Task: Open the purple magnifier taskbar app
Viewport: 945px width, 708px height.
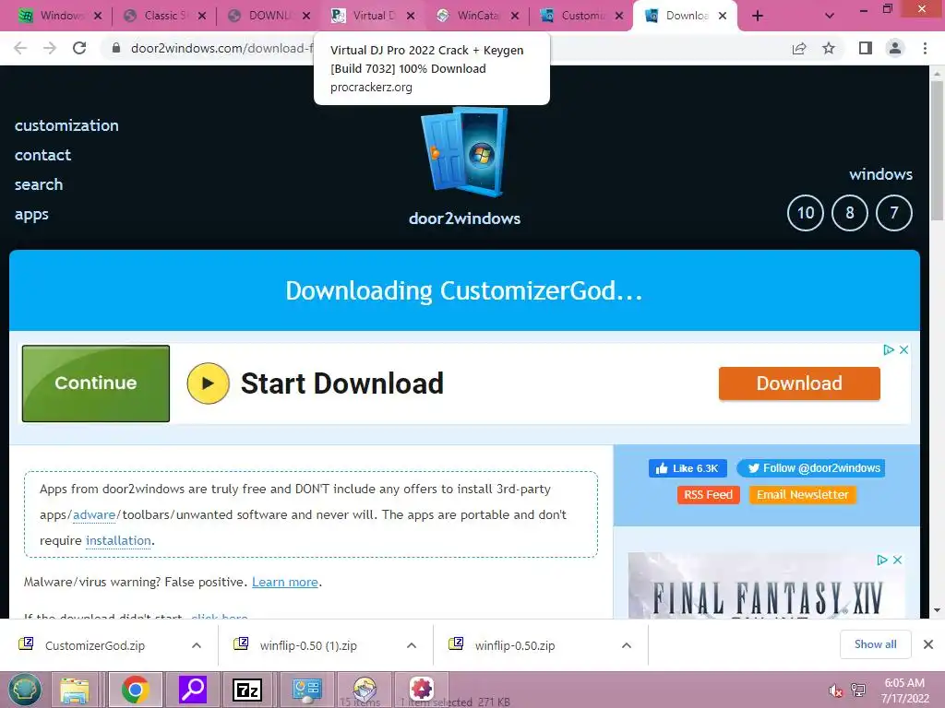Action: [x=193, y=690]
